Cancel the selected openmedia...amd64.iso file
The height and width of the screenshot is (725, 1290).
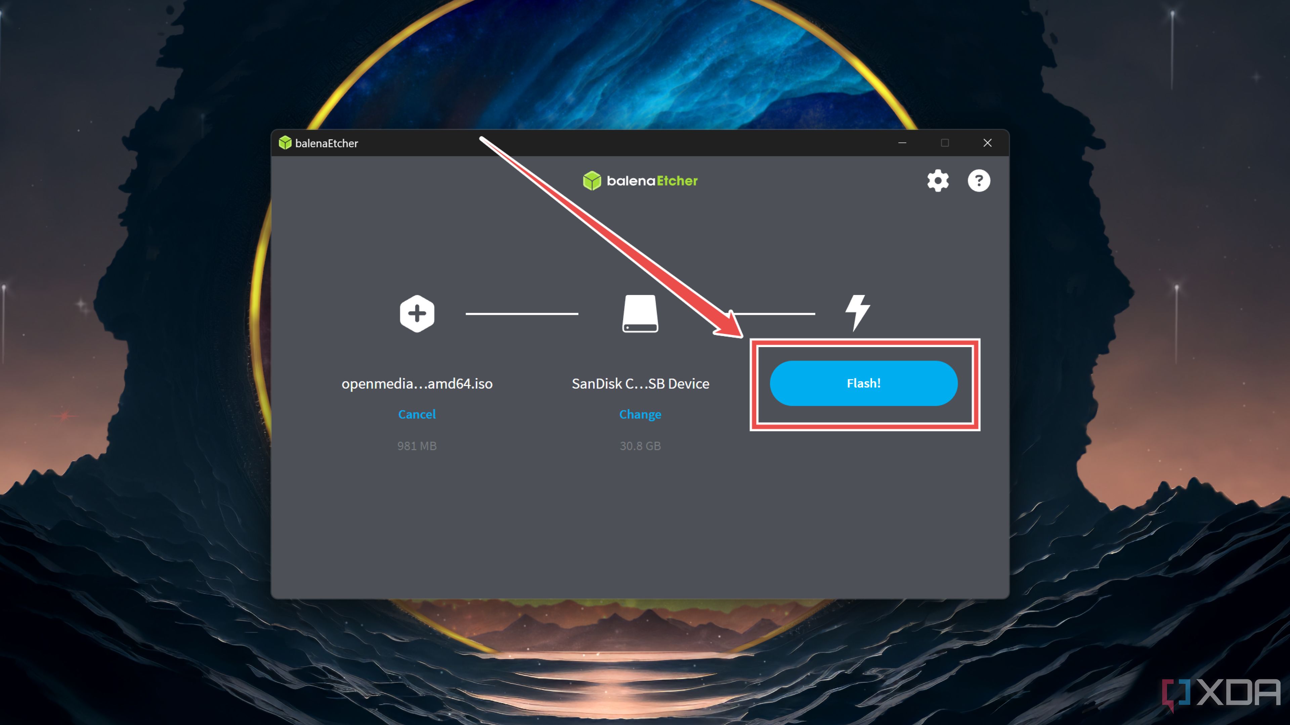click(417, 414)
